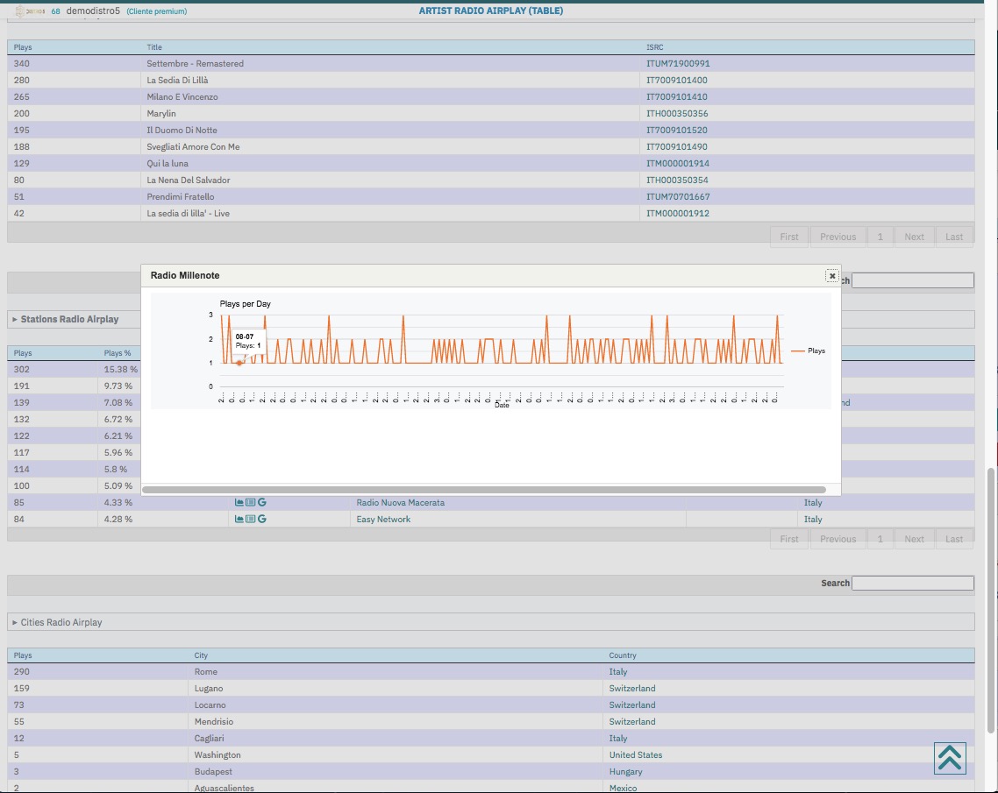
Task: Select the title 'Svegliati Amore Con Me'
Action: click(x=194, y=146)
